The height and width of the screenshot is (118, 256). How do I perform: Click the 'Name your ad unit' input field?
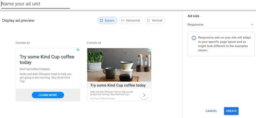click(x=35, y=4)
